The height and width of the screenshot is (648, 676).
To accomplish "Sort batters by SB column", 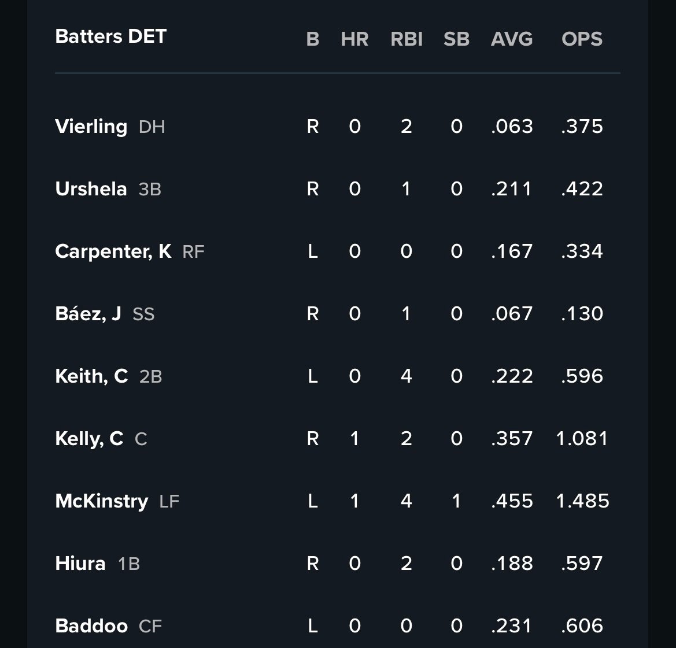I will pos(456,39).
